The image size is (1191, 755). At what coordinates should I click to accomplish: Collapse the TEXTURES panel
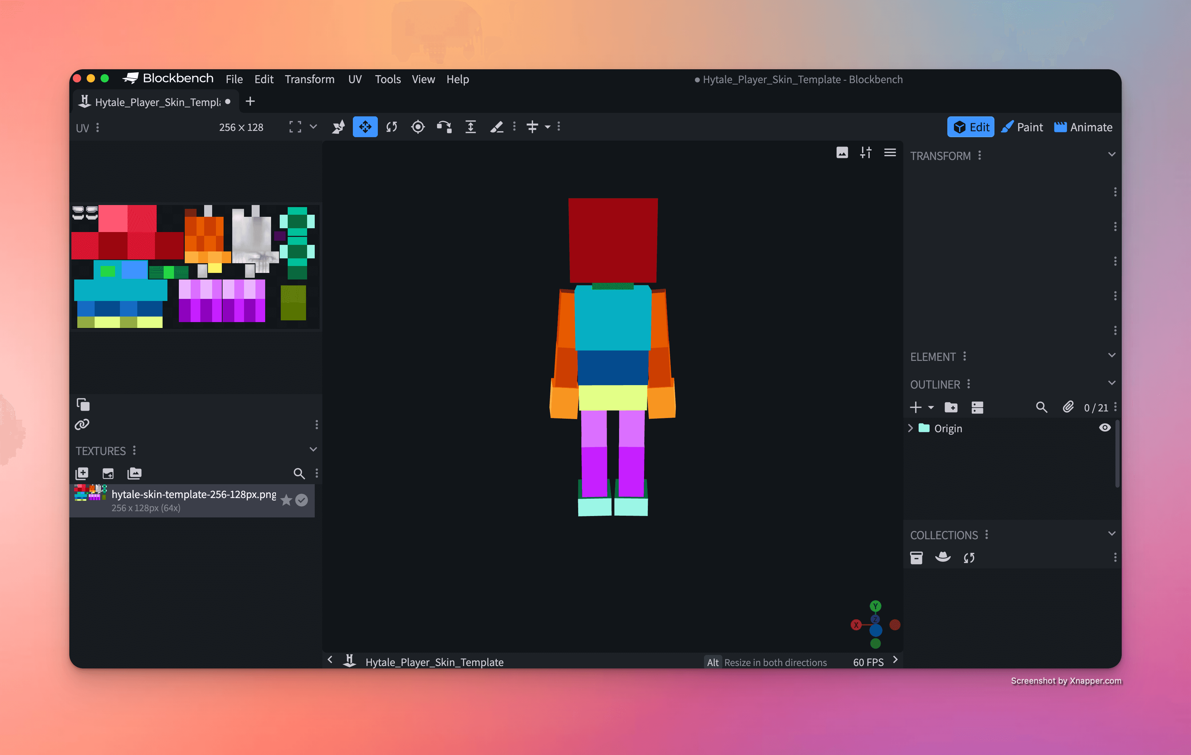point(313,450)
